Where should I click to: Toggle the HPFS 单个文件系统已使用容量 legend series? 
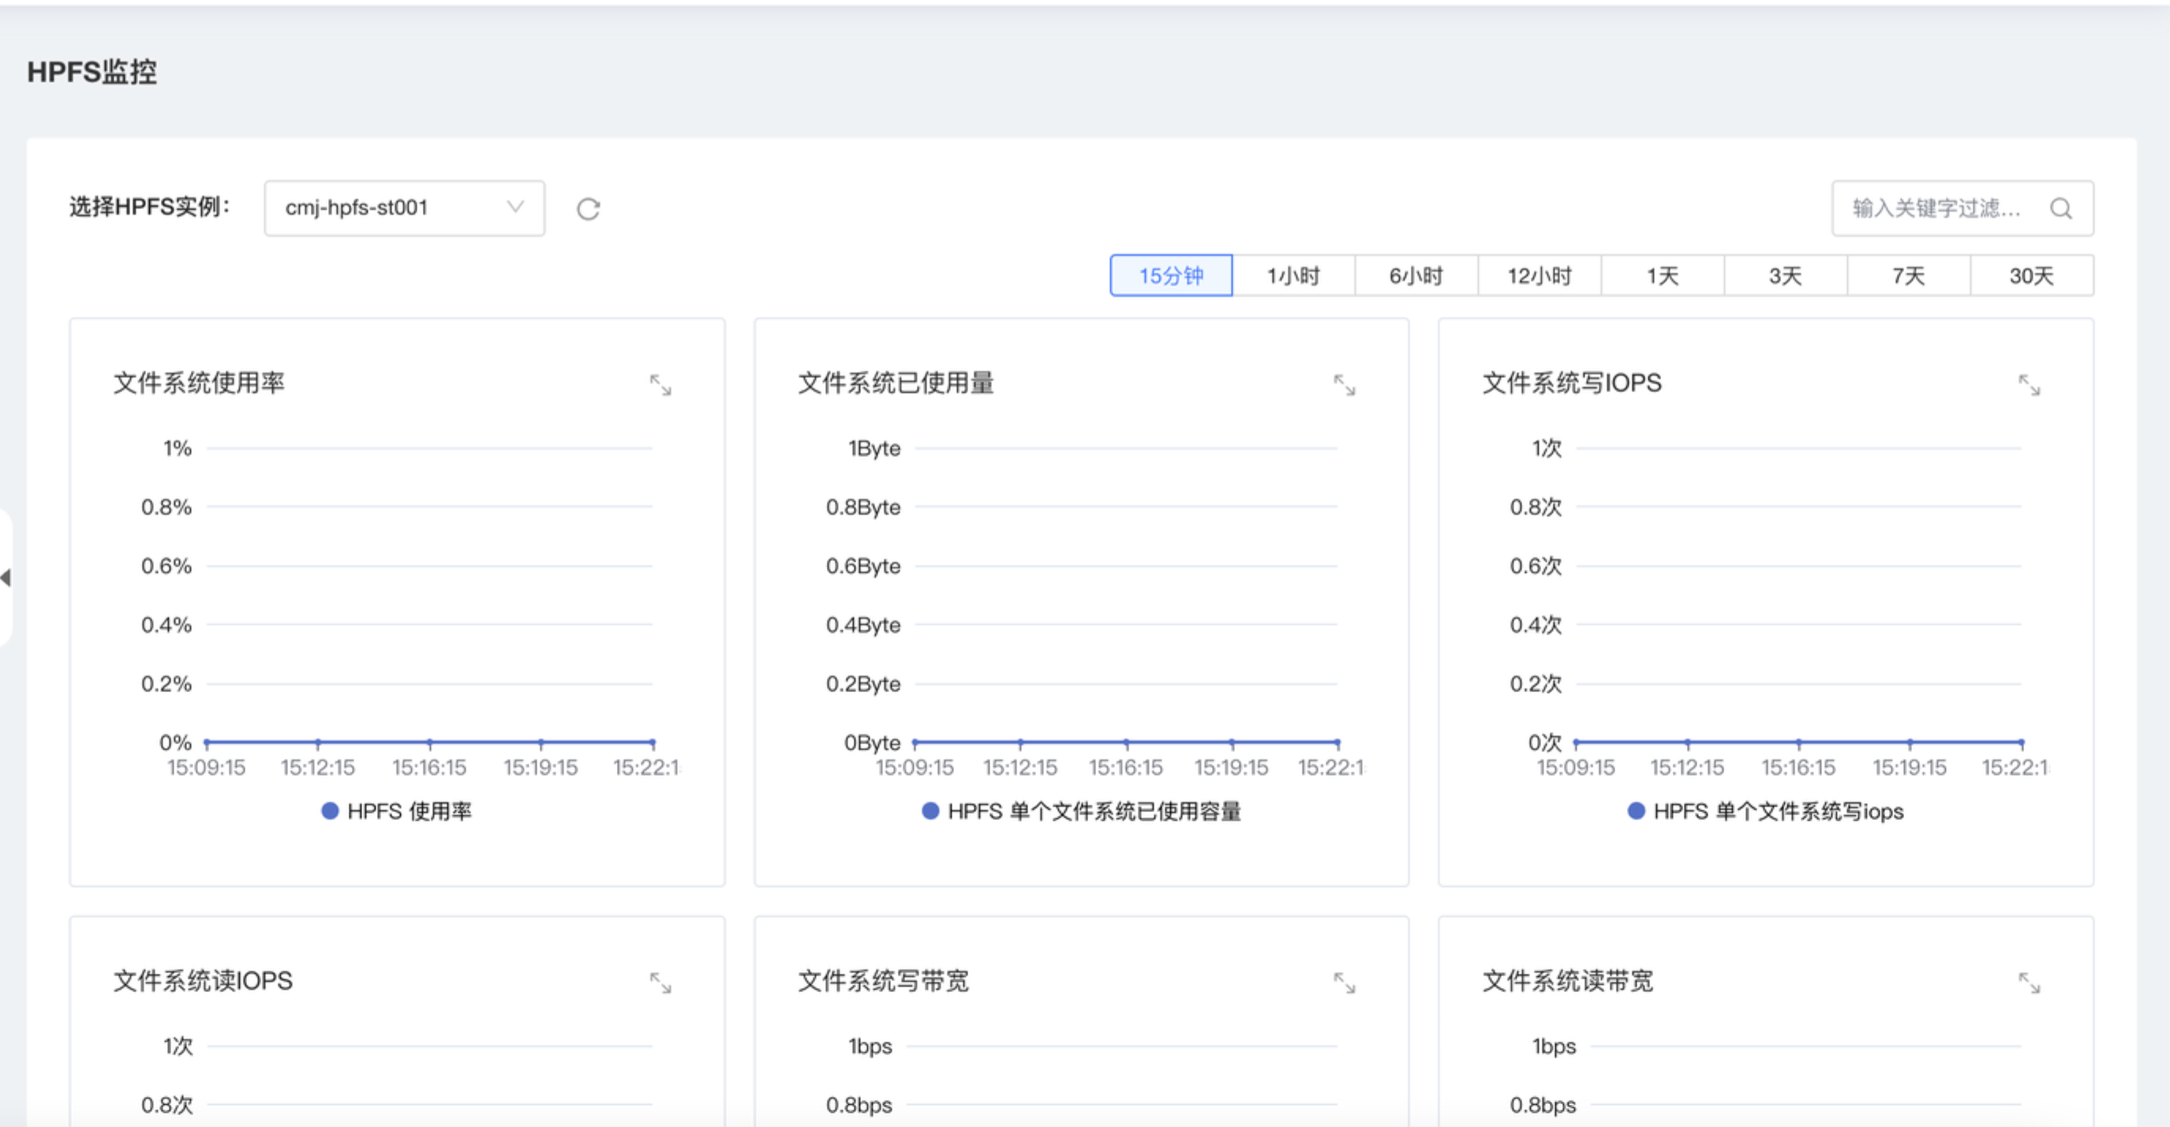point(1082,811)
